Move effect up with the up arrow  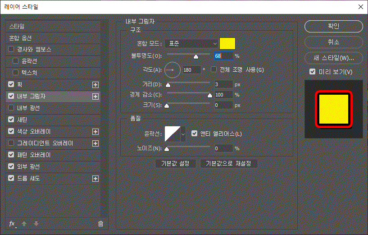pos(24,223)
